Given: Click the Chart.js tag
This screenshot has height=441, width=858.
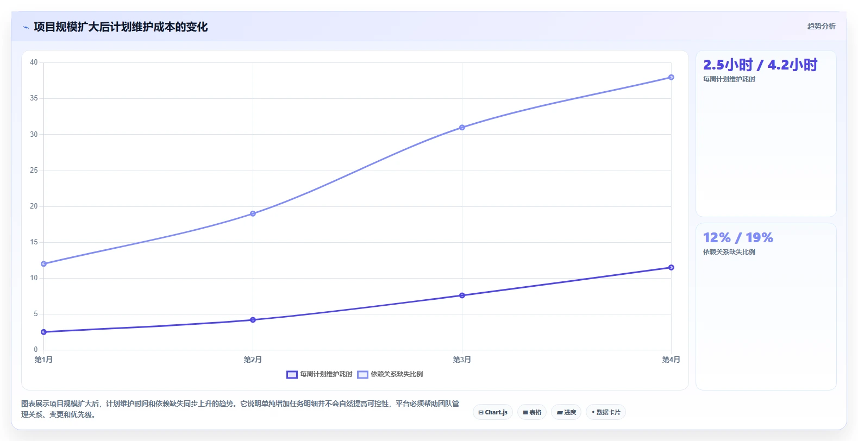Looking at the screenshot, I should click(x=493, y=412).
